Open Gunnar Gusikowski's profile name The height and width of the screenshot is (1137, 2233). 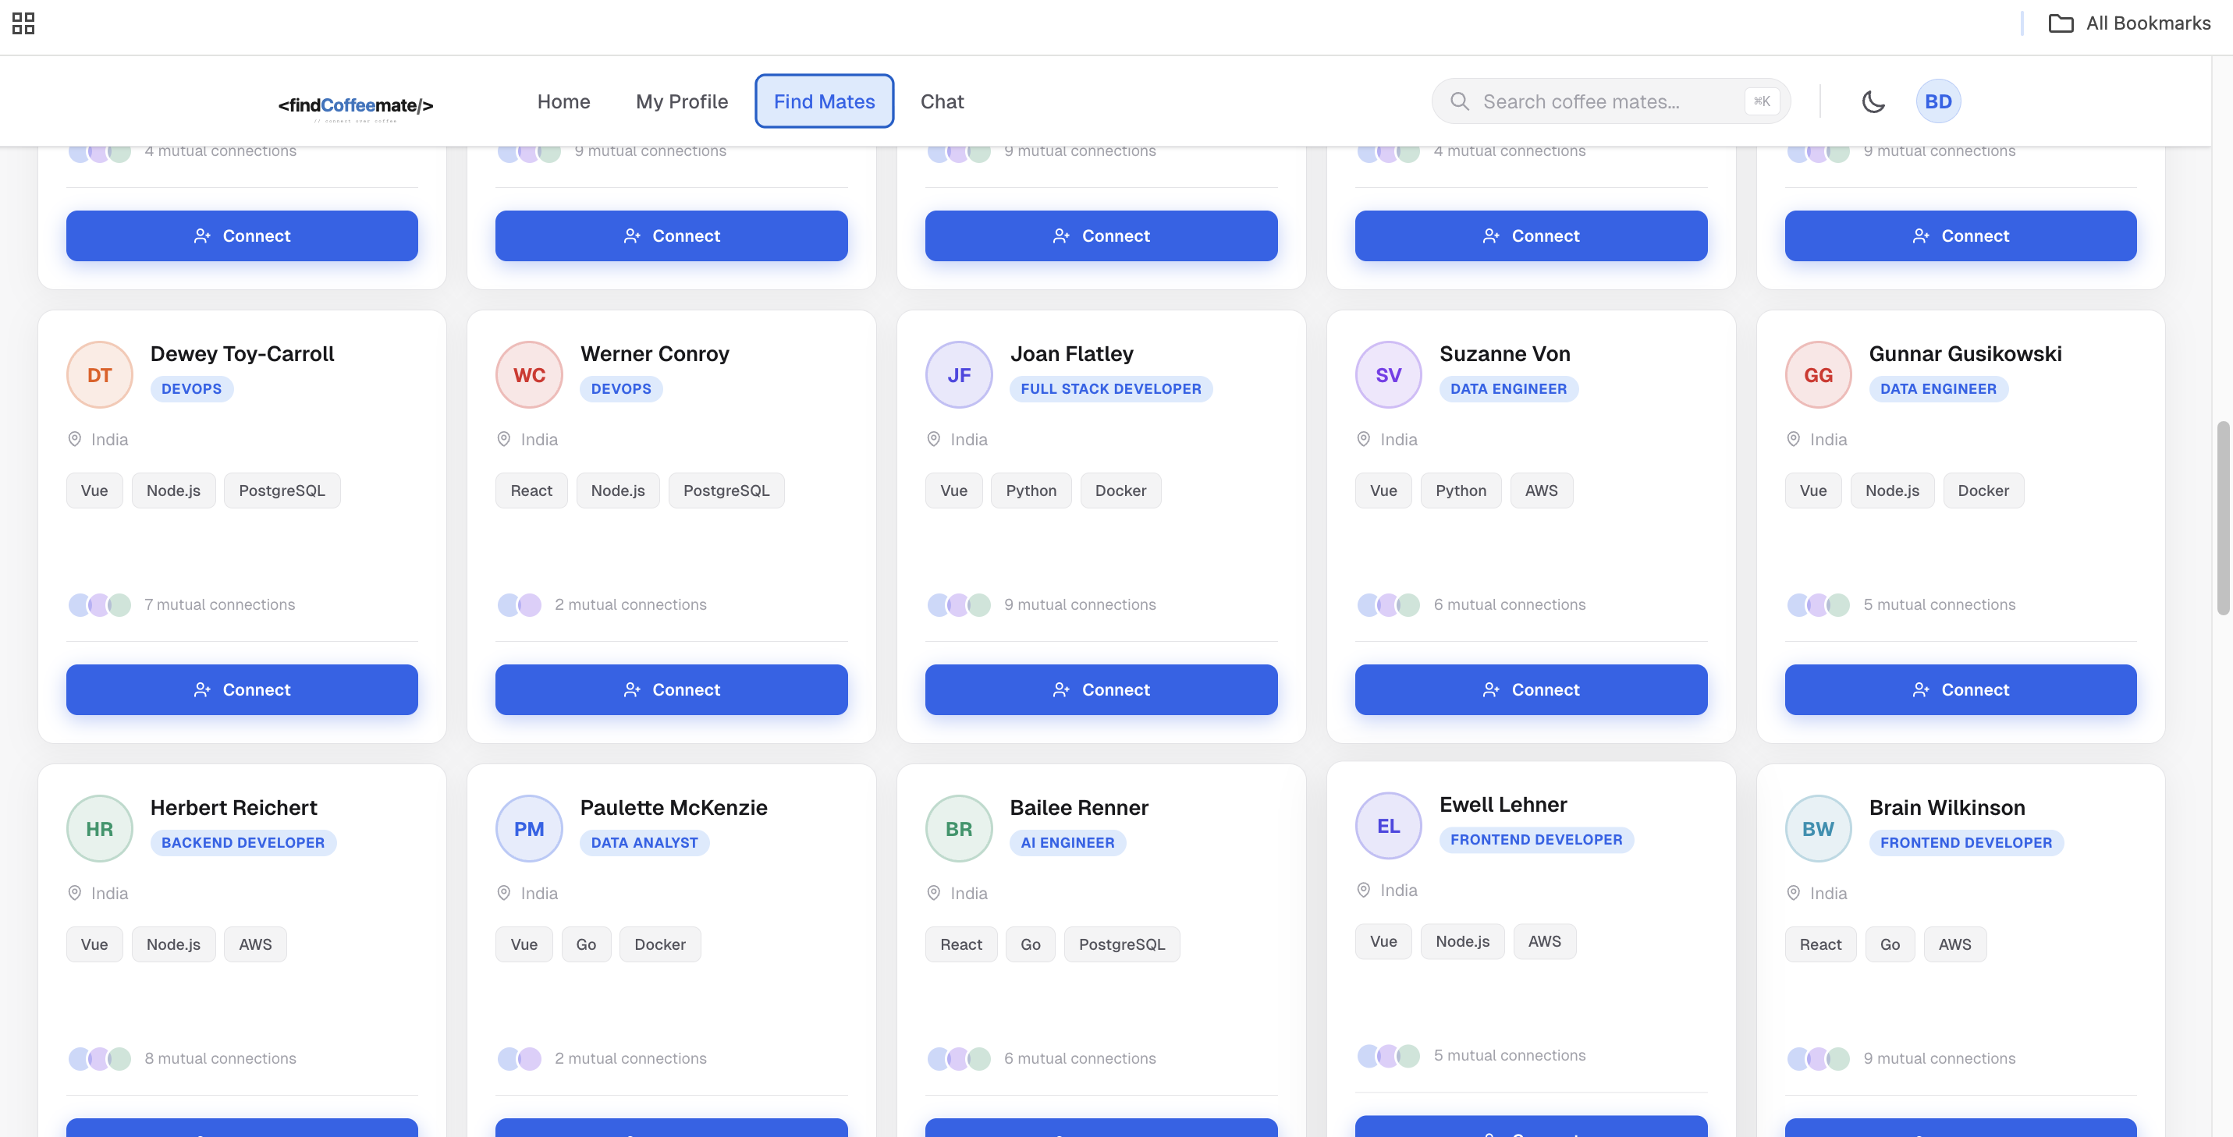[x=1965, y=353]
